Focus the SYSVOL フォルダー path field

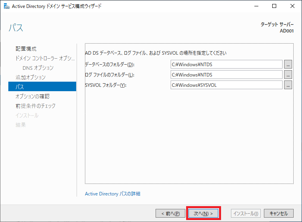[x=227, y=85]
